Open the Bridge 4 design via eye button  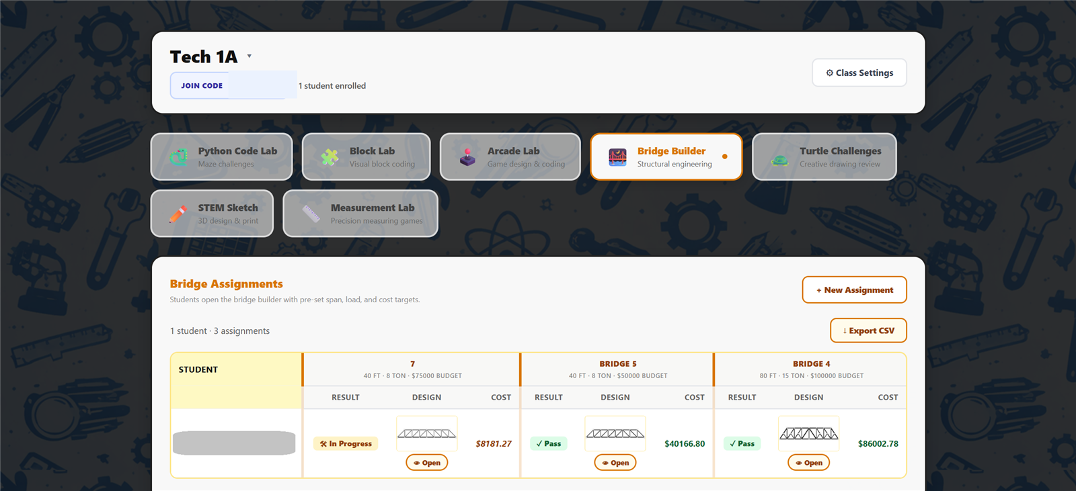[x=808, y=463]
